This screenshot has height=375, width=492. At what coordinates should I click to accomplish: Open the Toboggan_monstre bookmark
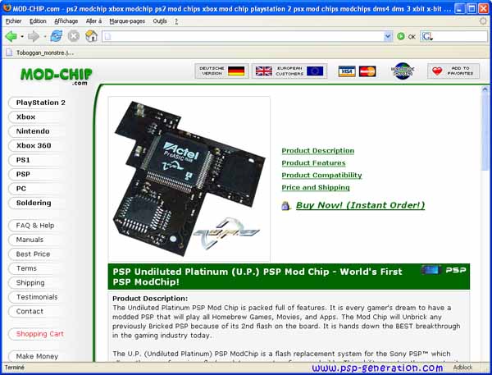click(x=40, y=53)
